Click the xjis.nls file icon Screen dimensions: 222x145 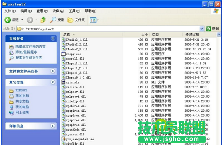coord(63,82)
